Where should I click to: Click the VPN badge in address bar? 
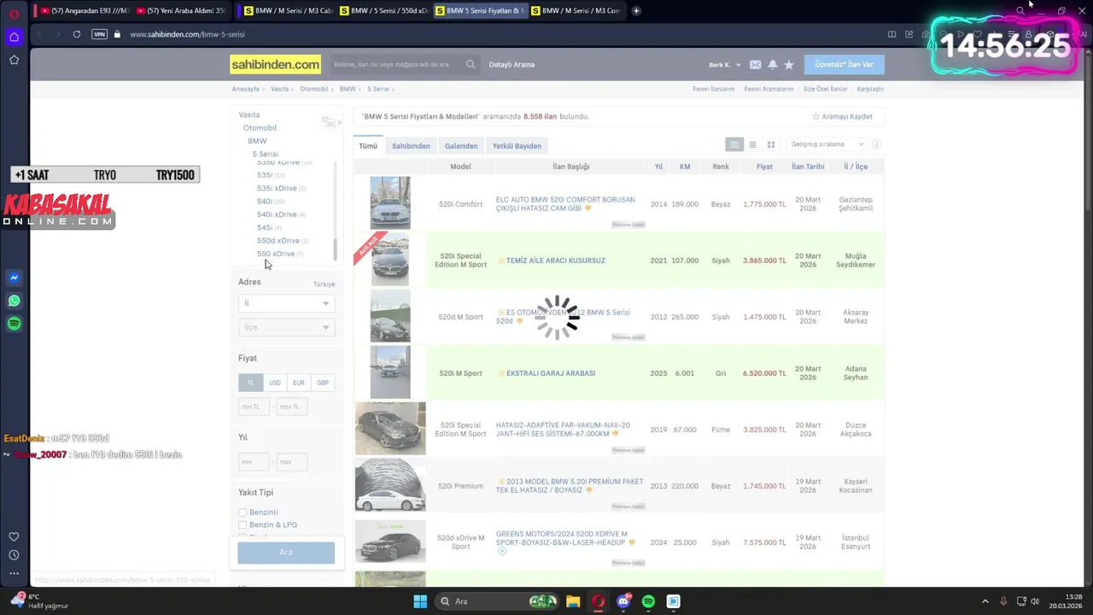click(99, 34)
